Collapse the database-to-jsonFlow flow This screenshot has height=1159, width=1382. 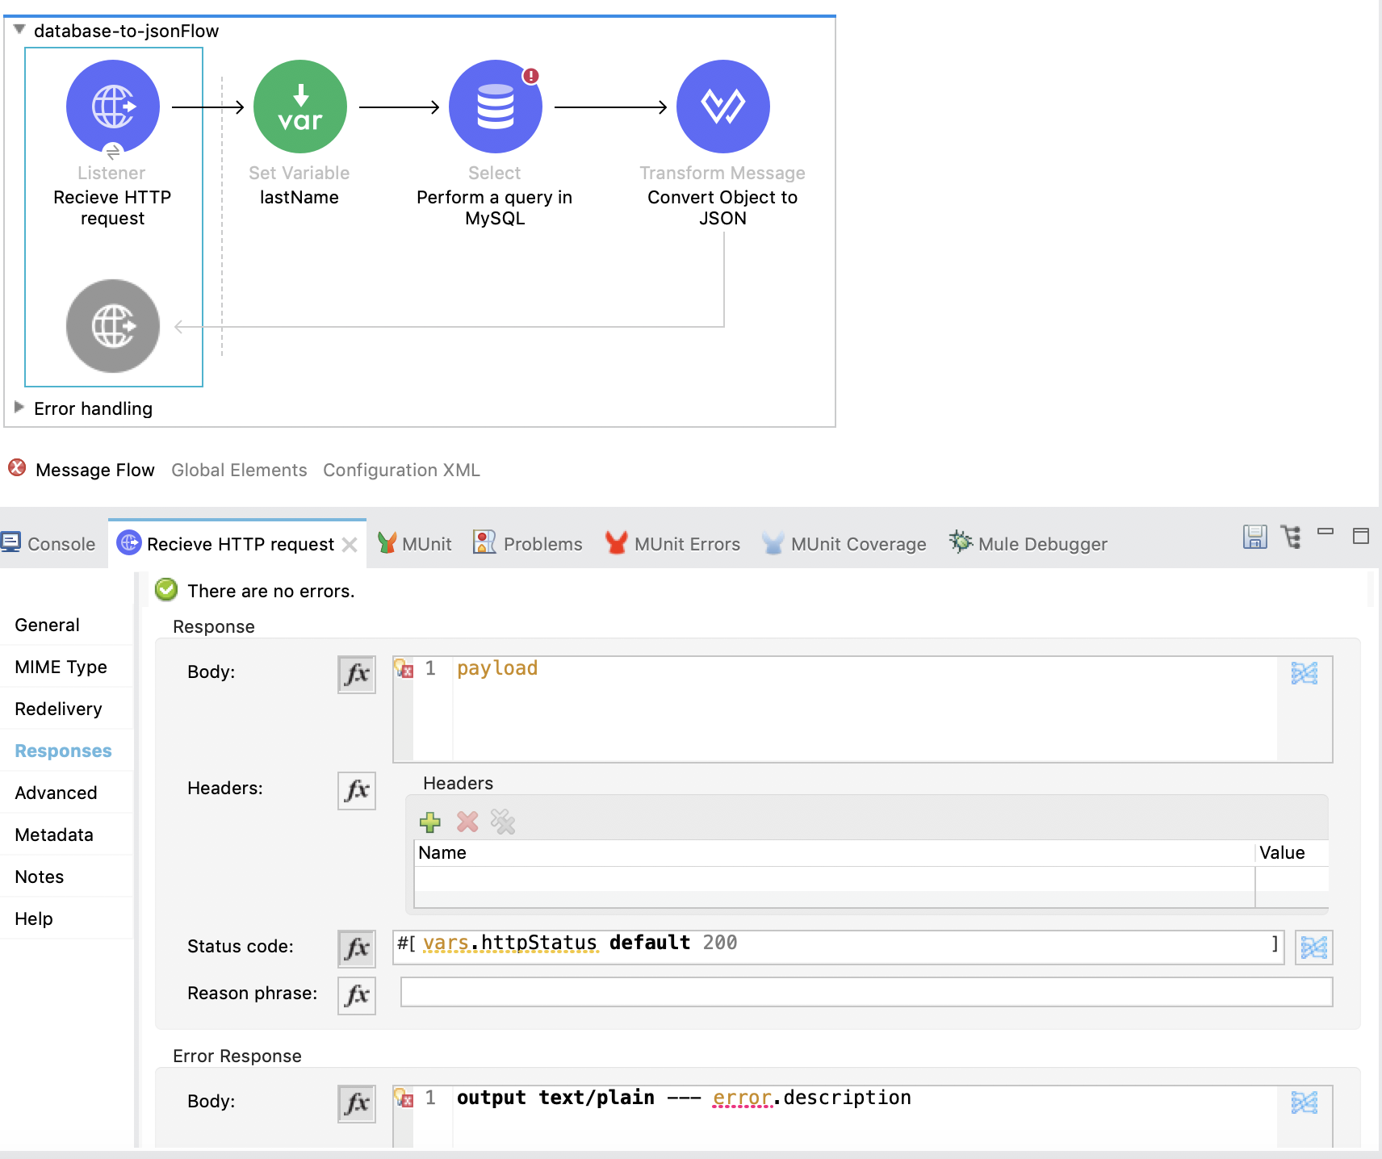click(x=19, y=30)
